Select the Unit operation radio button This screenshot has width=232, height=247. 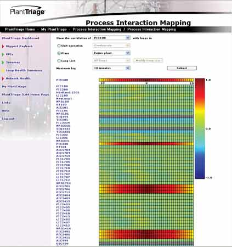pos(59,46)
